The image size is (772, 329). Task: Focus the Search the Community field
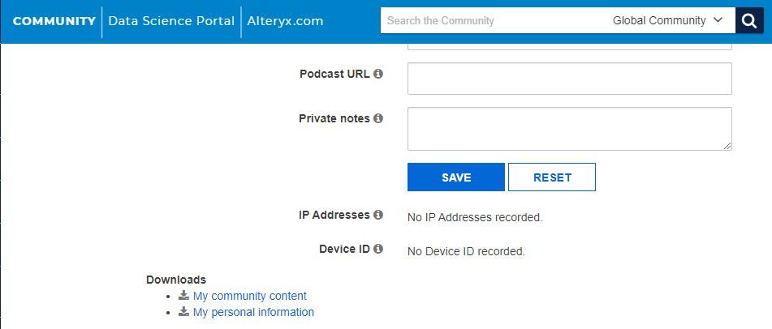[x=491, y=21]
